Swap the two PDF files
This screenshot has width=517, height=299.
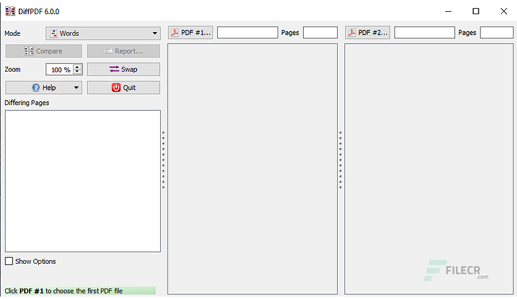coord(123,69)
